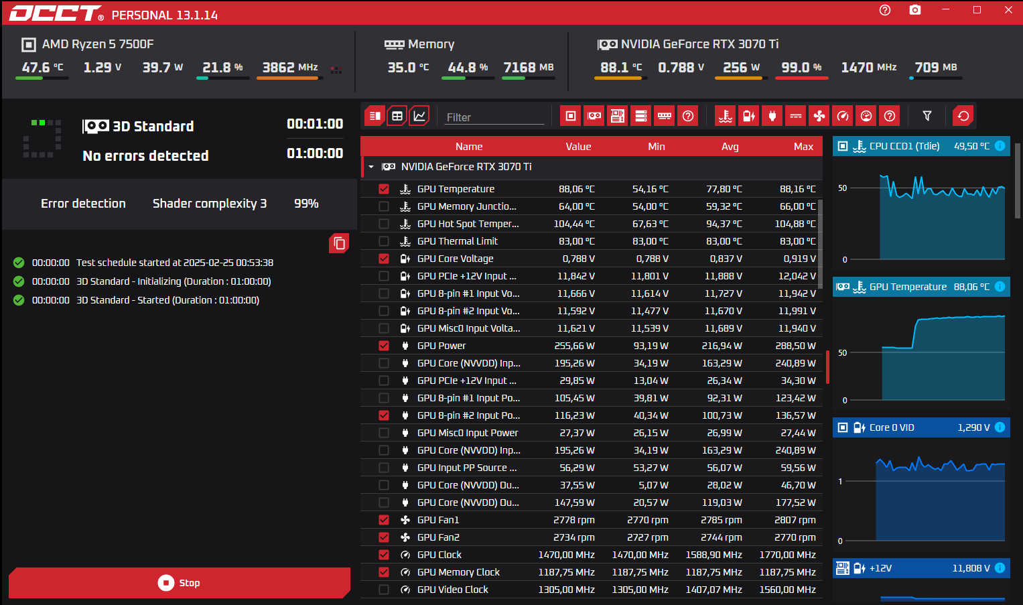The height and width of the screenshot is (605, 1023).
Task: Click the 'Test schedule started' log entry
Action: click(175, 263)
